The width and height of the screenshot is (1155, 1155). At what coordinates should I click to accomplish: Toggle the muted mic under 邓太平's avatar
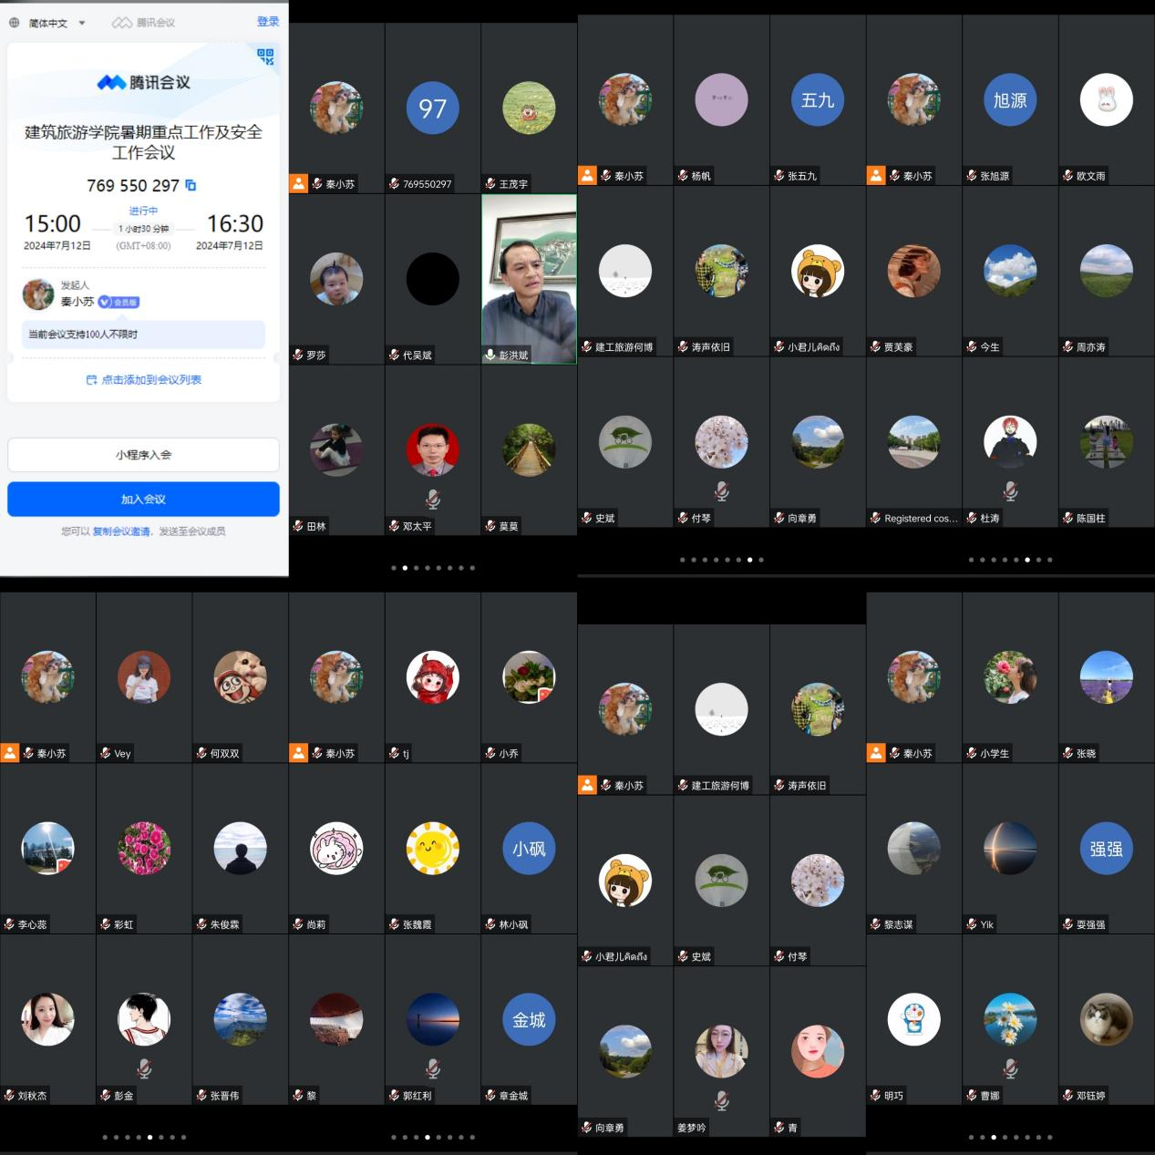coord(433,499)
